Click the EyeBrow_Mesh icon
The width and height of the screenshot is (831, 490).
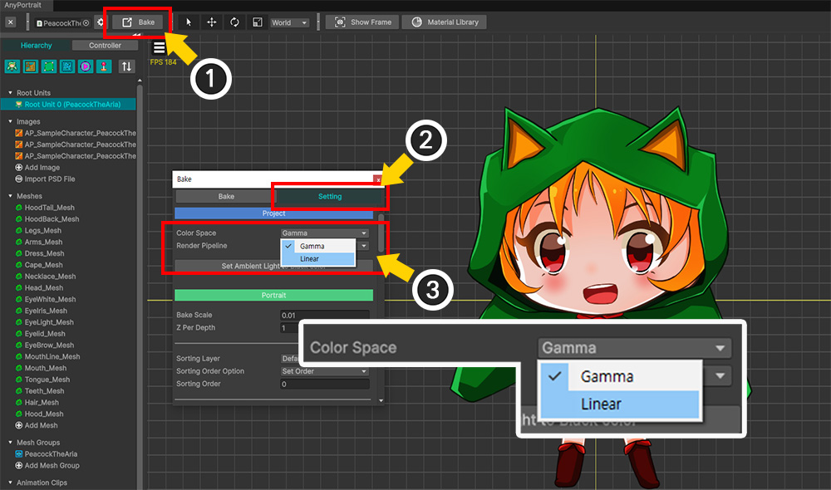point(19,345)
